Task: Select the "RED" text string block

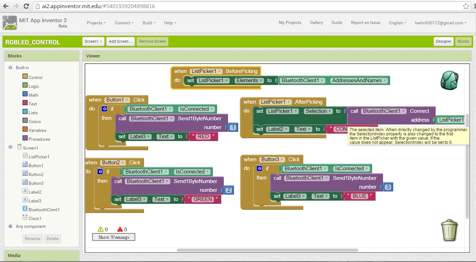Action: coord(203,136)
